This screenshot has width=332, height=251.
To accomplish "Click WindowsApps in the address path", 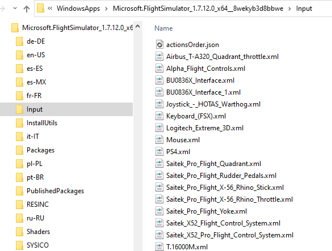I will (x=78, y=8).
